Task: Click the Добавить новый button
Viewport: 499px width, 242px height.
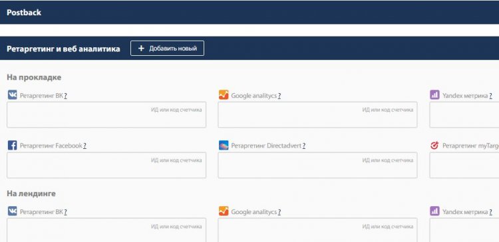Action: 167,49
